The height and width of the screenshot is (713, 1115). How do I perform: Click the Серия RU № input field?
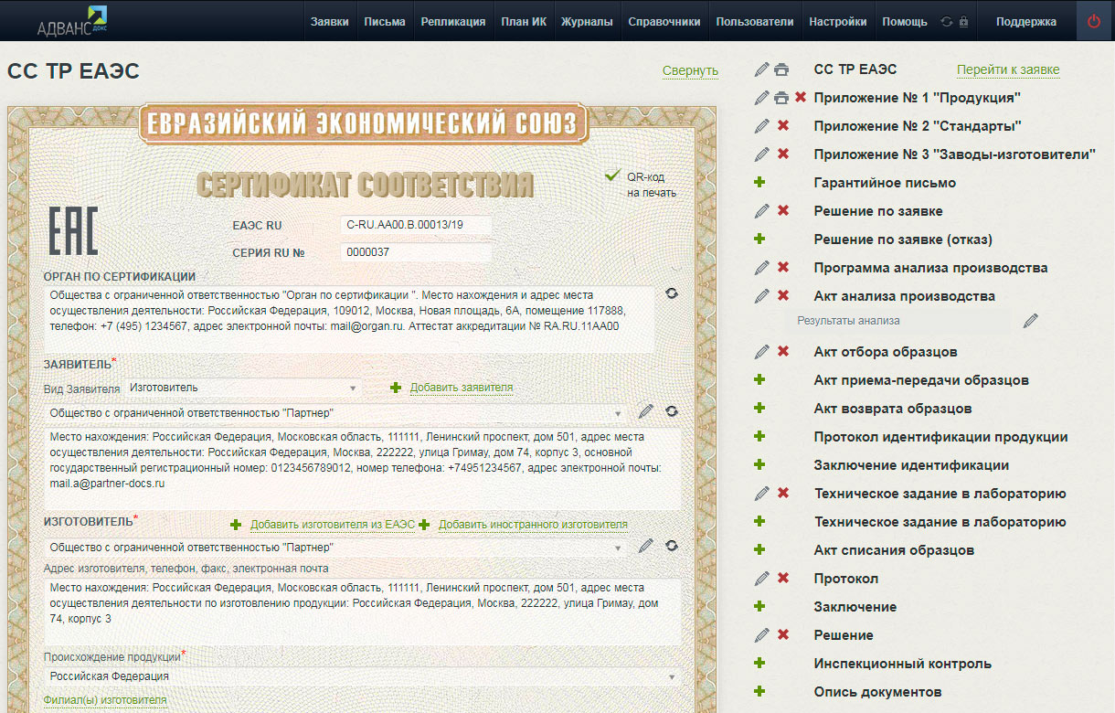click(x=415, y=252)
